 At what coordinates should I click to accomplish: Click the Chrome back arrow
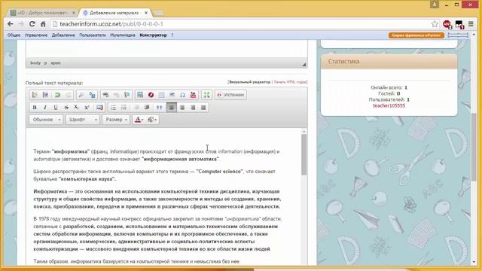tap(10, 24)
